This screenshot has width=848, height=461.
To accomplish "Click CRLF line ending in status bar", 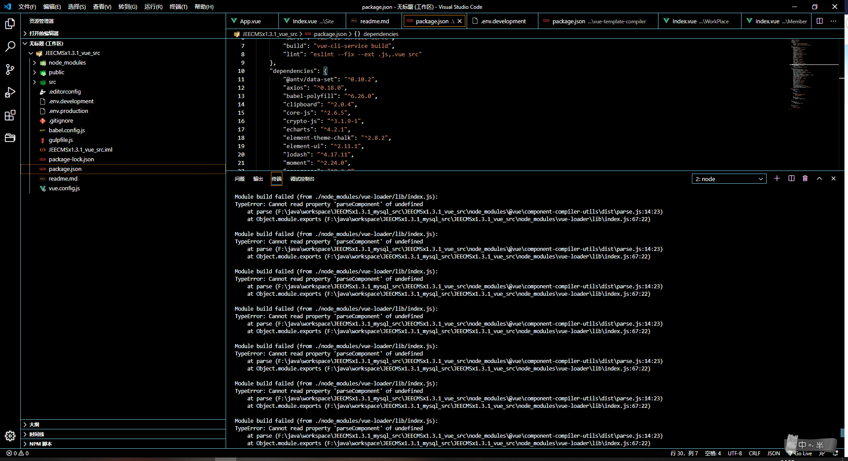I will [x=754, y=454].
